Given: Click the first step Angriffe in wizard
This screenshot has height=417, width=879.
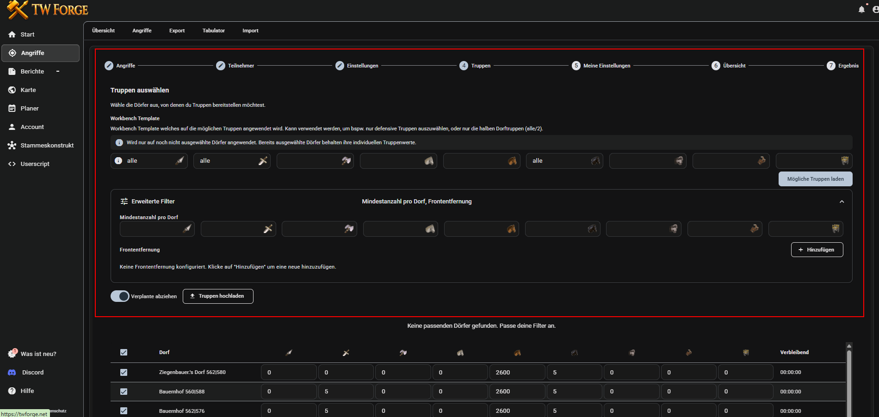Looking at the screenshot, I should (120, 66).
